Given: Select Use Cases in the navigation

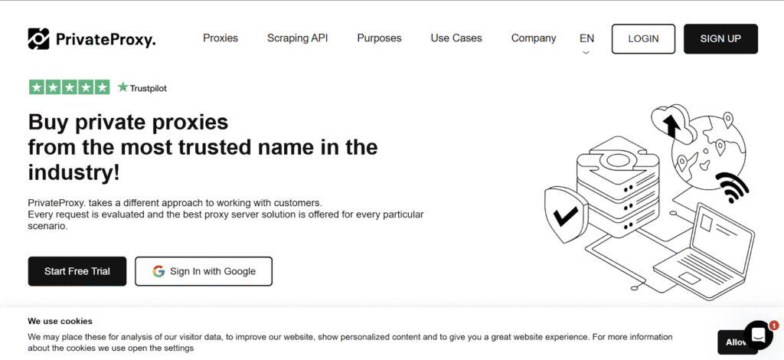Looking at the screenshot, I should coord(456,38).
